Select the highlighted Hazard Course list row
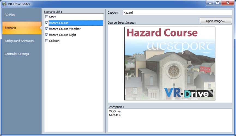 [x=76, y=23]
